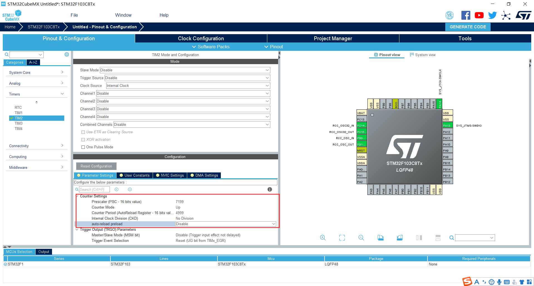Click the pin search magnifier icon
The height and width of the screenshot is (286, 534).
452,238
